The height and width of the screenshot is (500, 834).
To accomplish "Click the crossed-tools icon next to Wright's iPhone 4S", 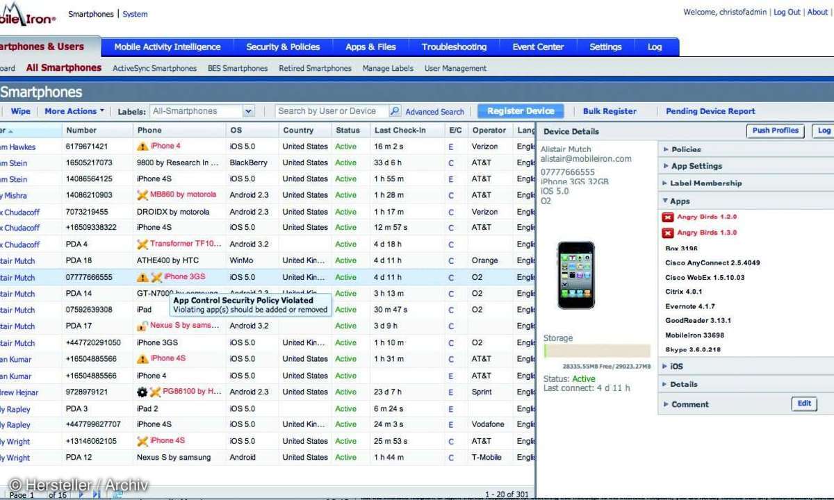I will click(142, 441).
